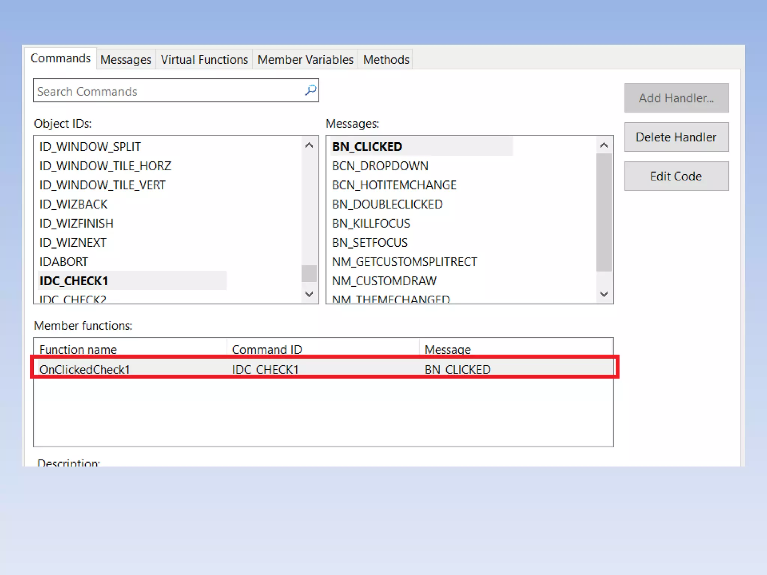
Task: Go to the Member Variables tab
Action: tap(305, 60)
